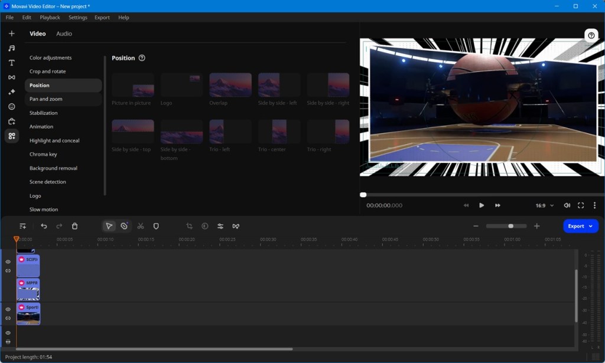The width and height of the screenshot is (605, 363).
Task: Click the preview help icon
Action: point(591,35)
